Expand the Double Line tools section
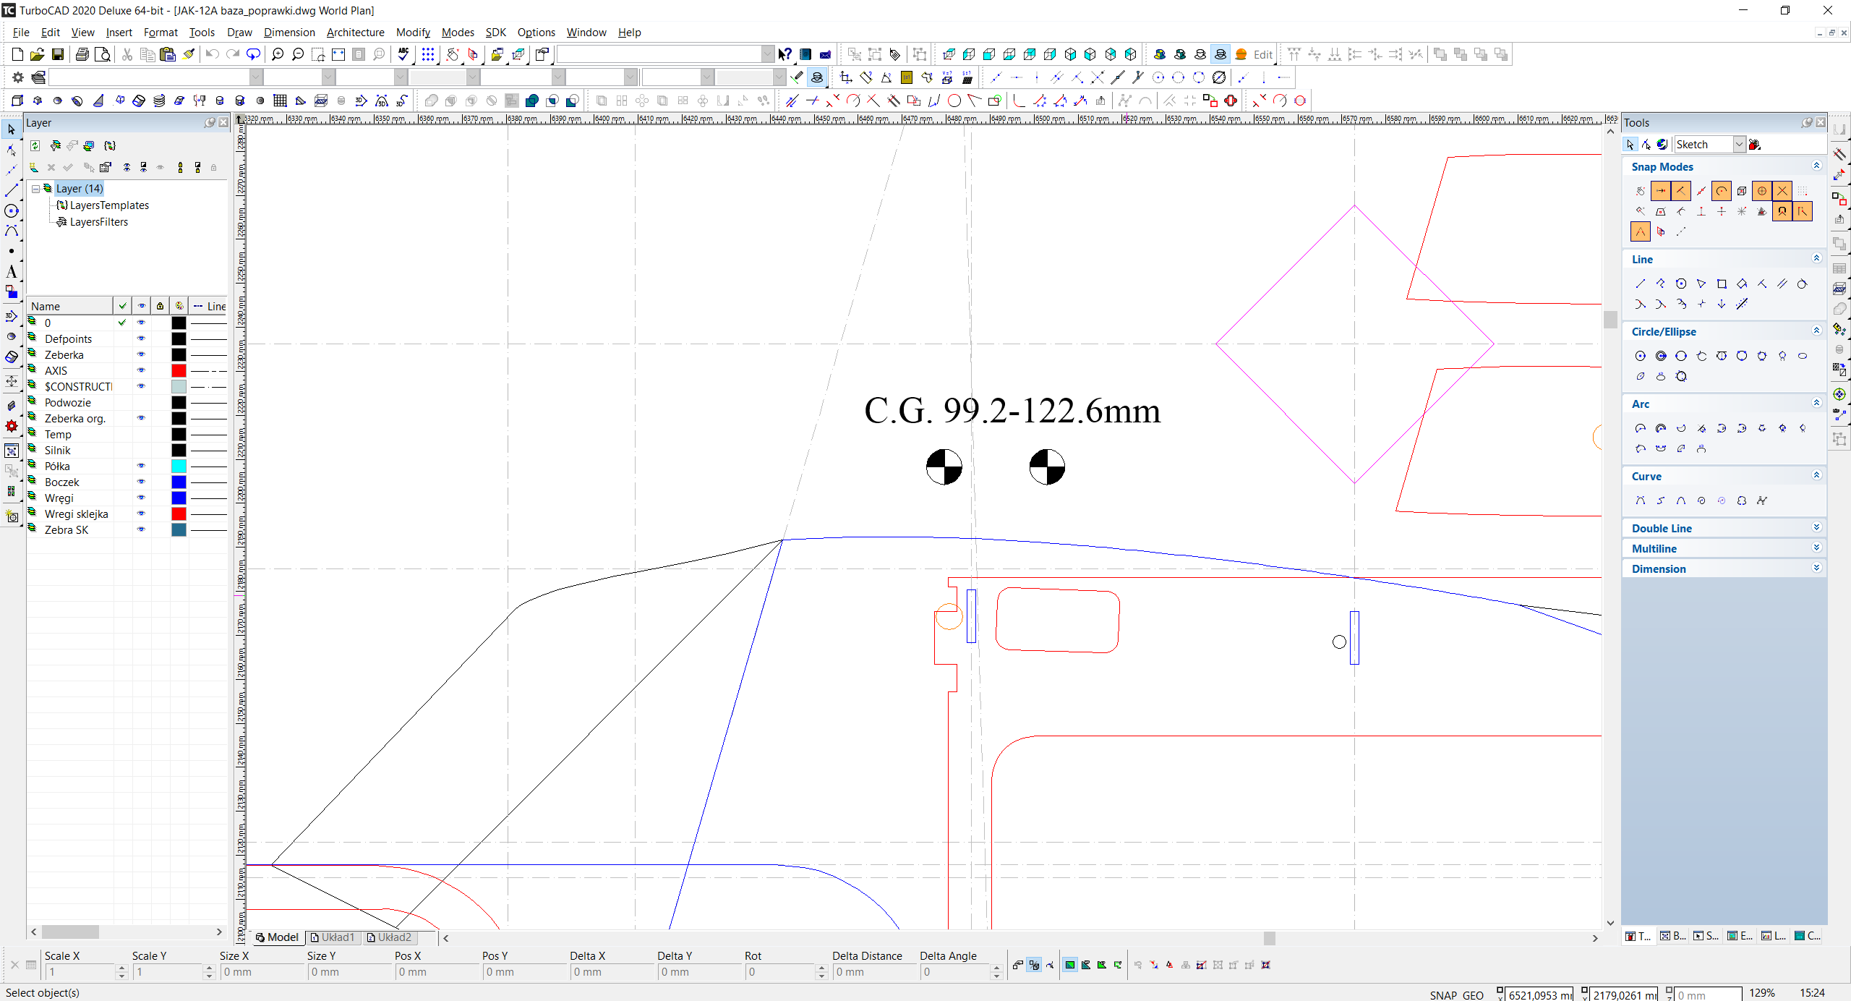This screenshot has width=1851, height=1001. [1816, 528]
